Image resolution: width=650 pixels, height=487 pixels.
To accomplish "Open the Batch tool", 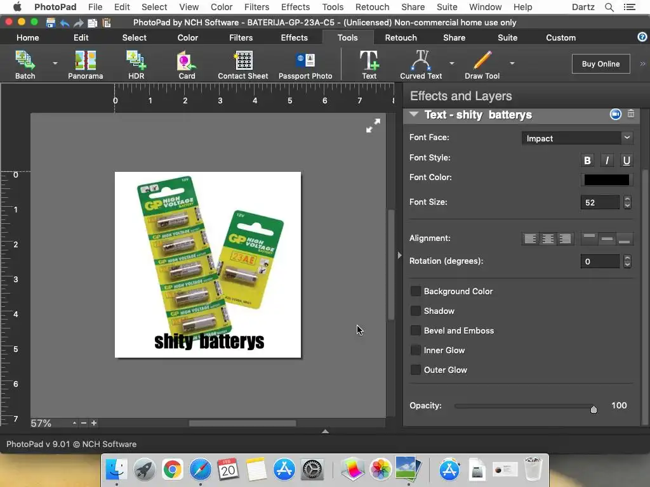I will [x=25, y=65].
